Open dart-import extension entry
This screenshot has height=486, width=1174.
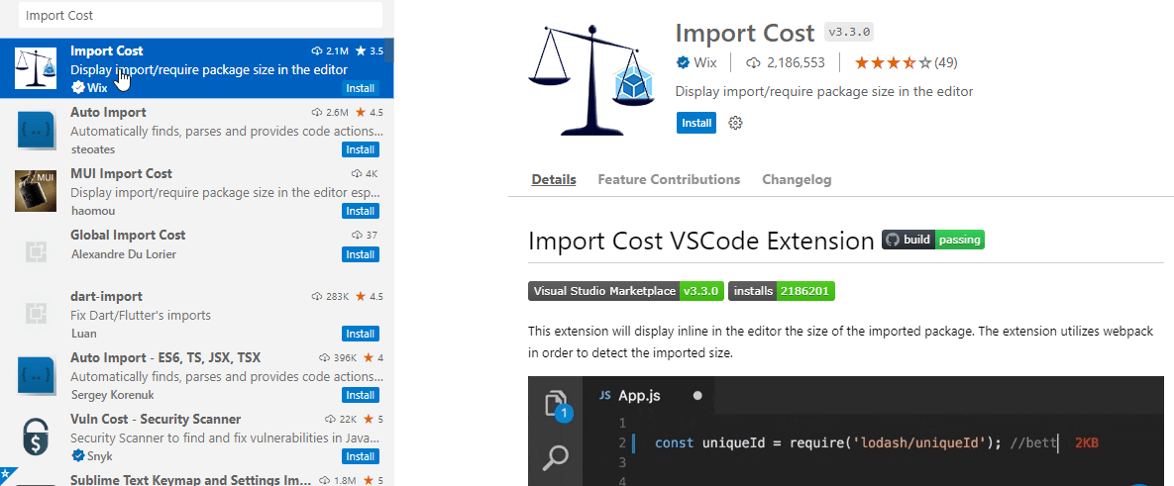[197, 314]
